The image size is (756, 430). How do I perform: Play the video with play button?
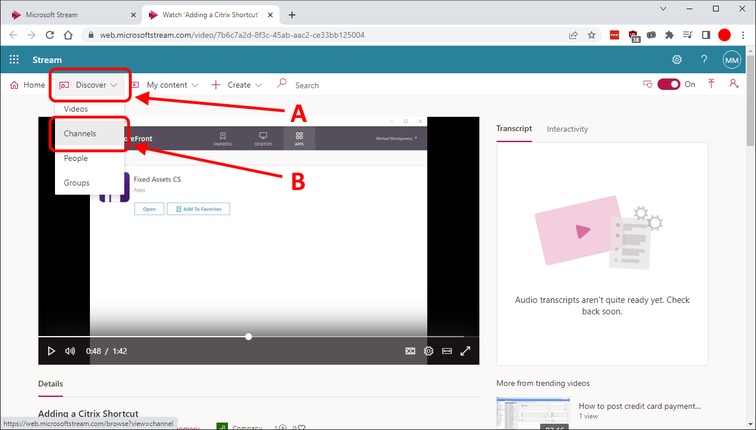click(x=51, y=351)
